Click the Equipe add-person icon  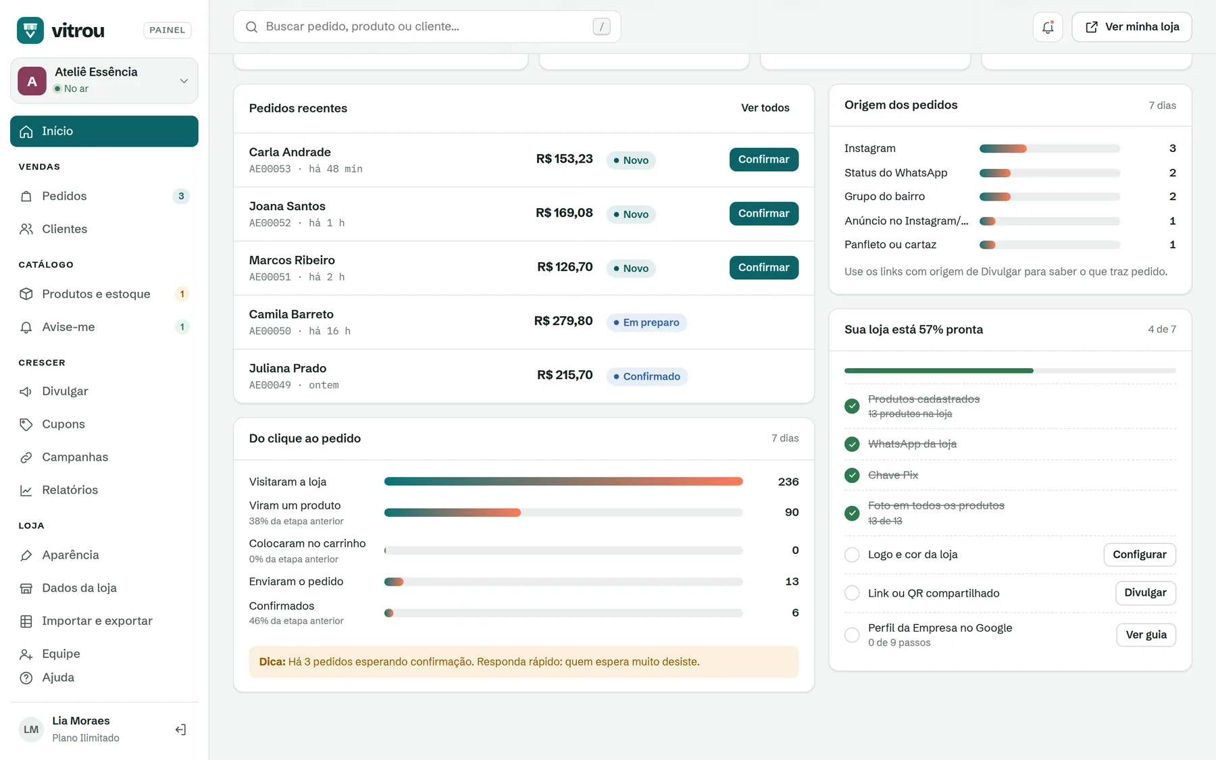tap(26, 654)
